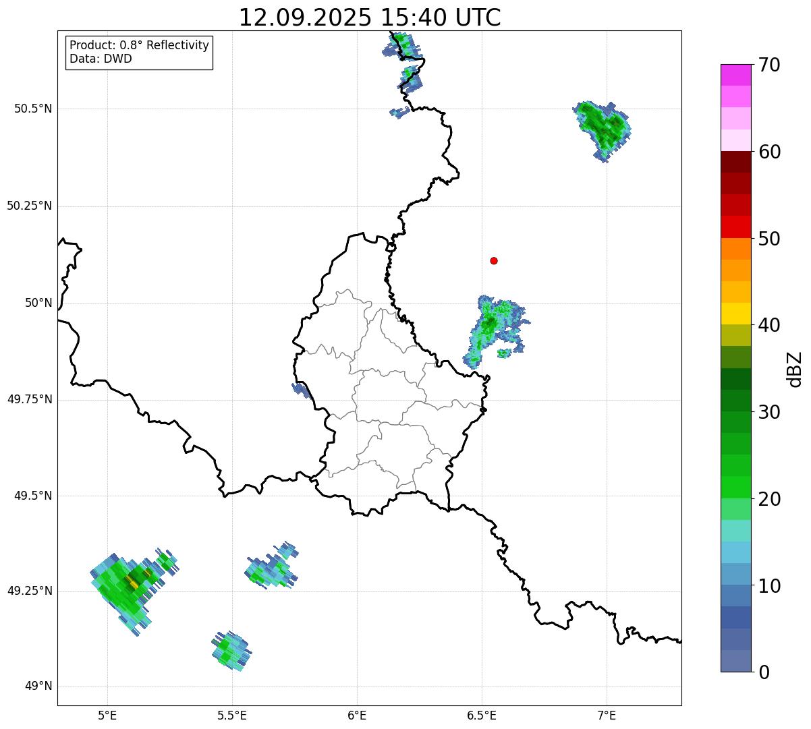Viewport: 811px width, 729px height.
Task: Click the radar echo near 5.6°E, 49.3°N
Action: pyautogui.click(x=271, y=566)
